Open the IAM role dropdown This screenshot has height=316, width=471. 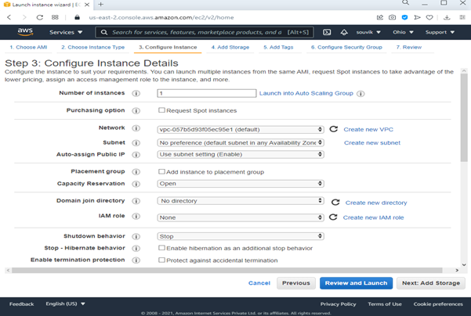[x=241, y=217]
